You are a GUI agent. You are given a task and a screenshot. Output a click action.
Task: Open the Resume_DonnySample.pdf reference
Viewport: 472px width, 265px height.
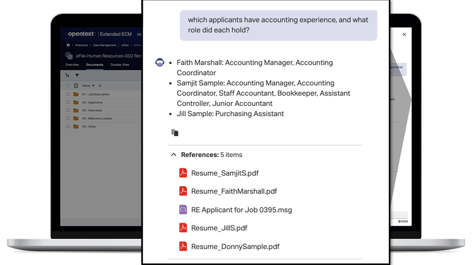click(x=235, y=247)
